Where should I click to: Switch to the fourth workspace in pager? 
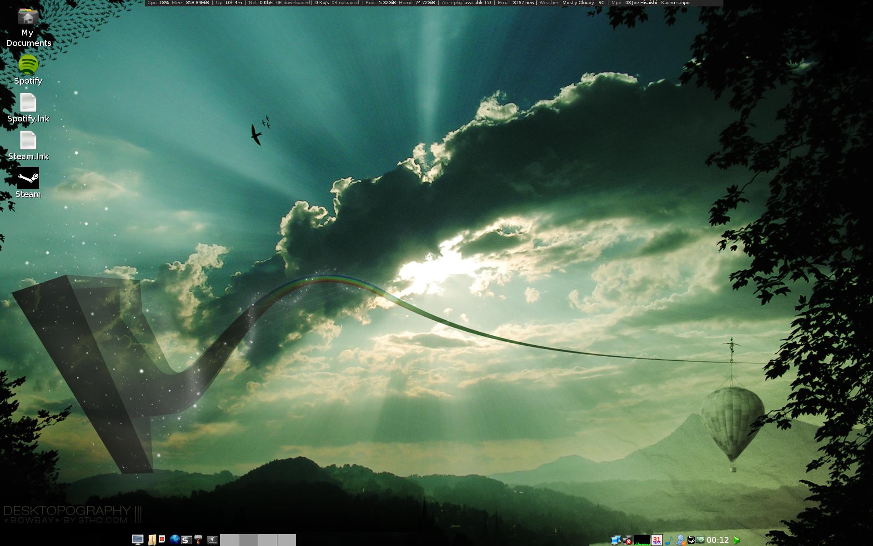click(287, 540)
